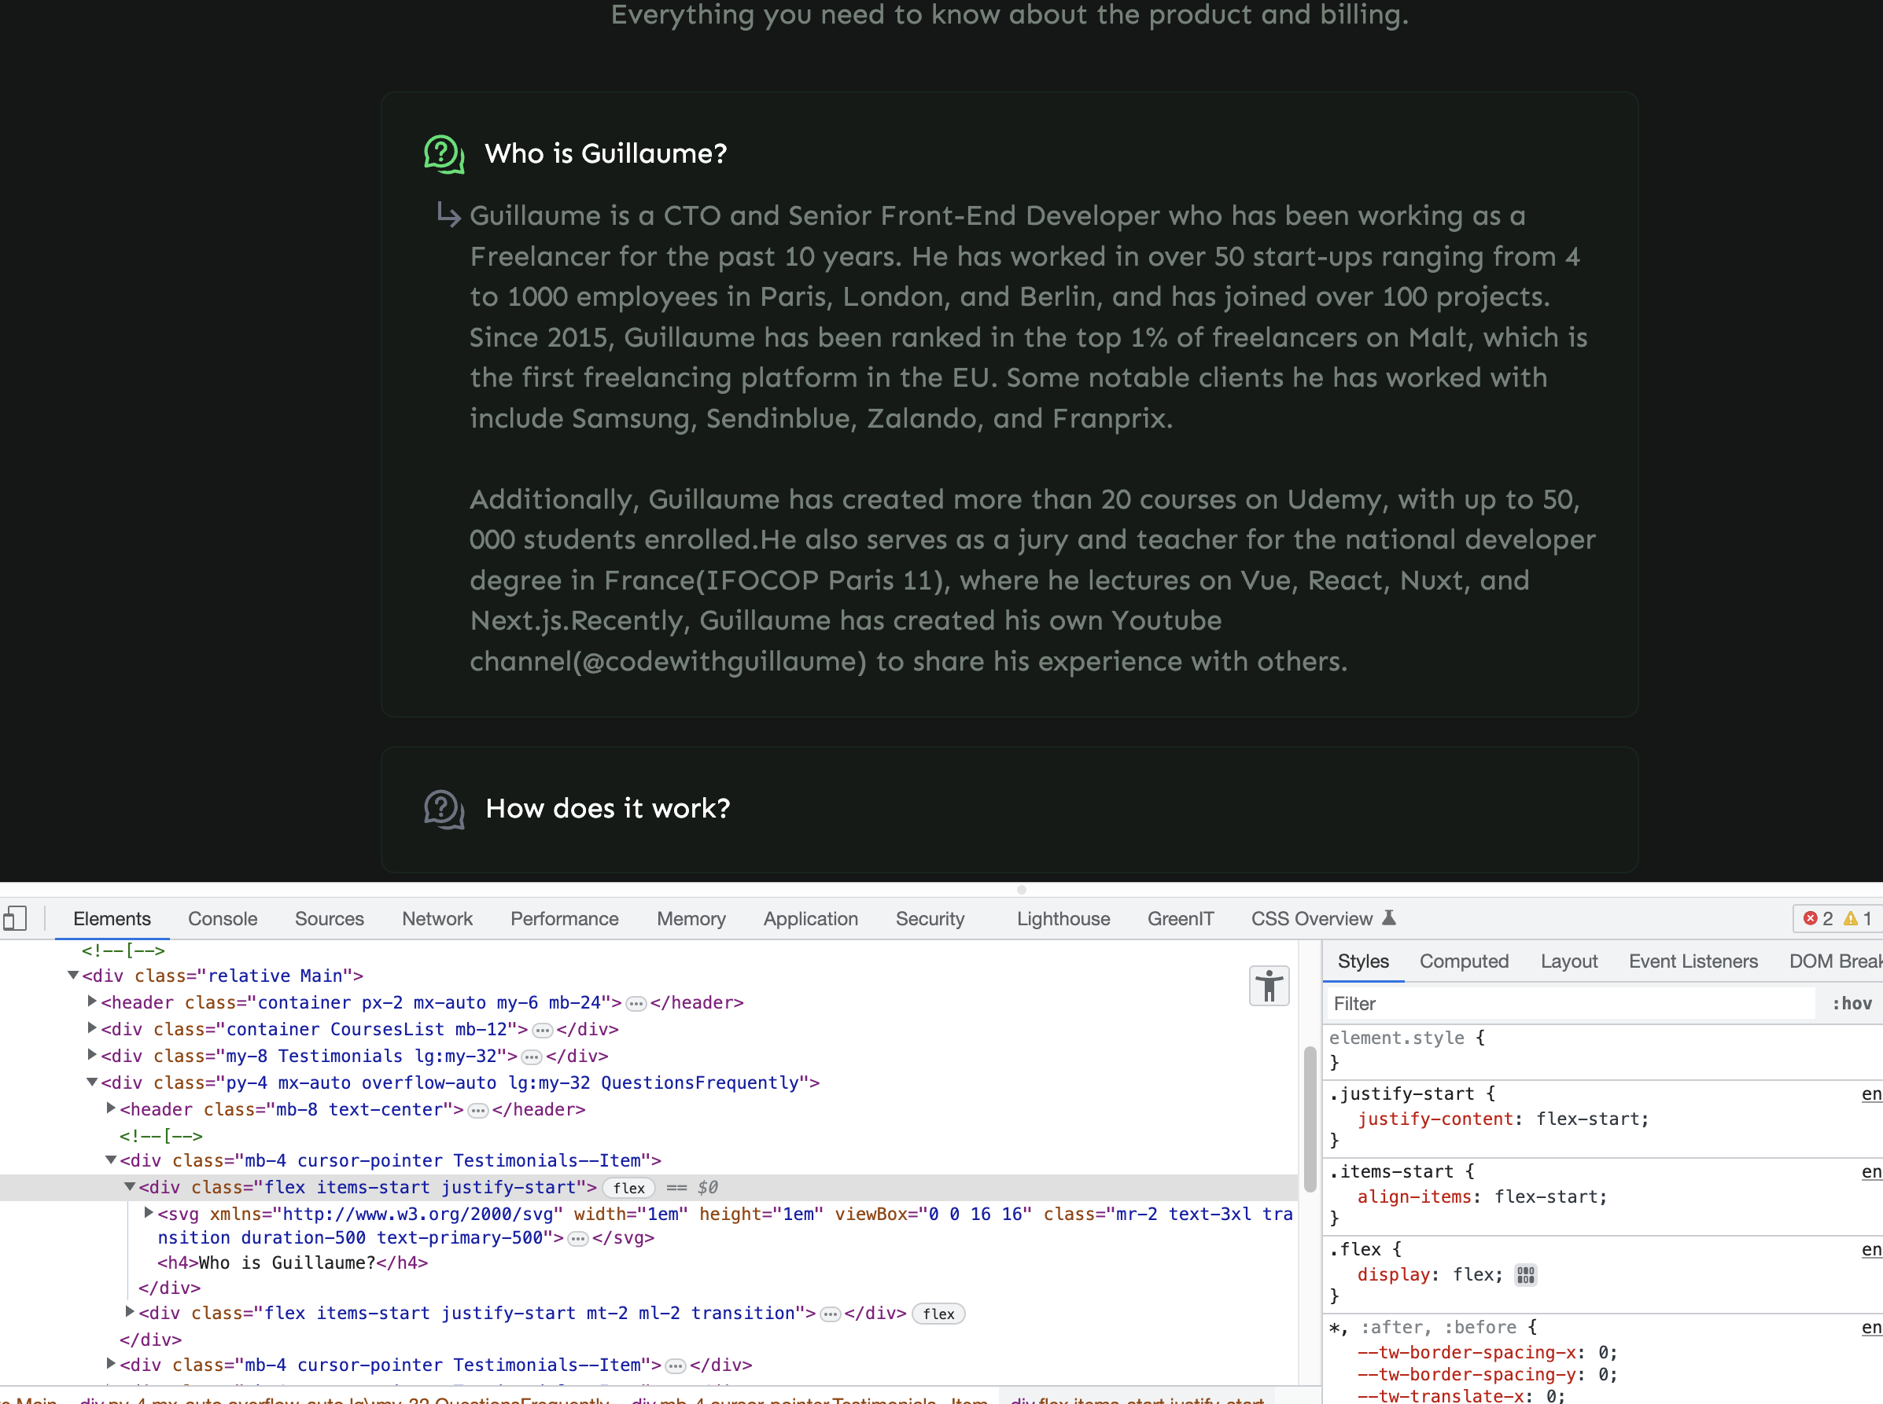Viewport: 1883px width, 1404px height.
Task: Select the Styles sub-tab
Action: pyautogui.click(x=1363, y=961)
